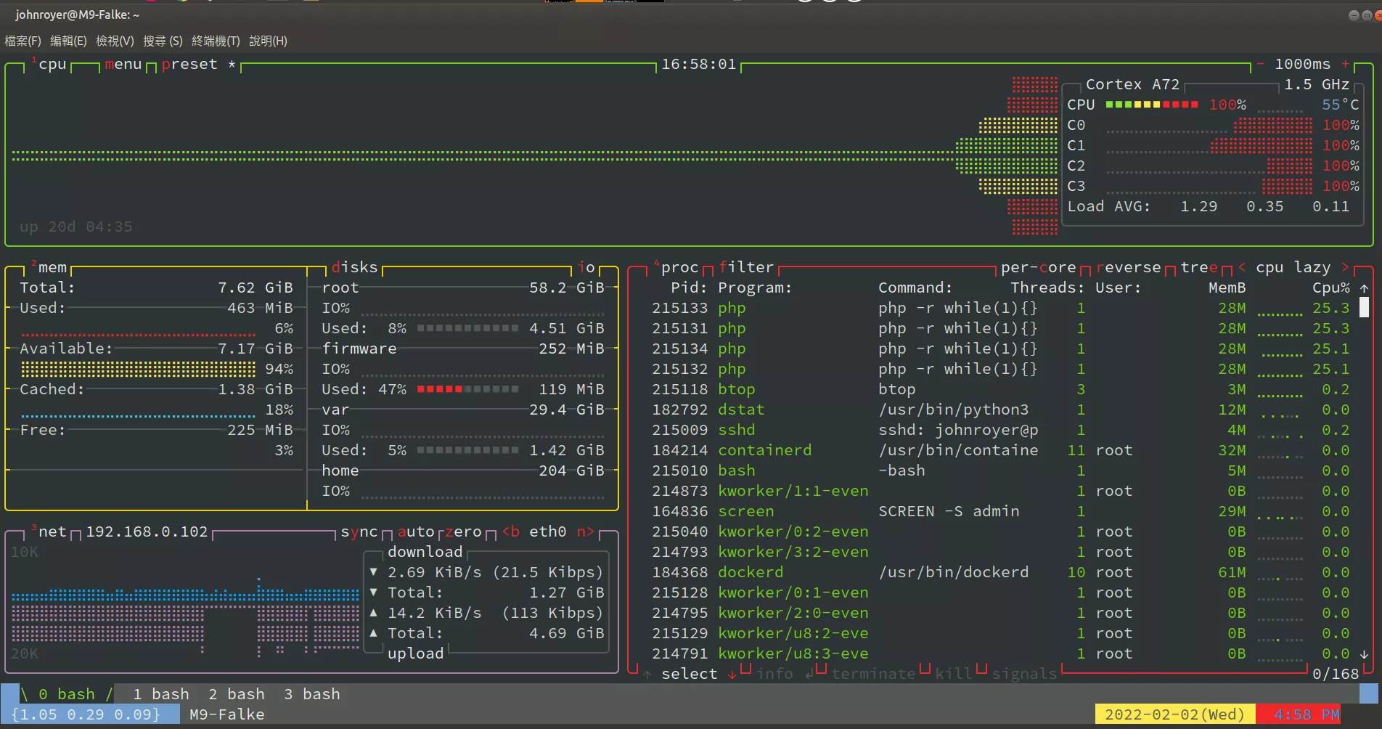Select the sshd process row
1382x729 pixels.
click(1000, 430)
